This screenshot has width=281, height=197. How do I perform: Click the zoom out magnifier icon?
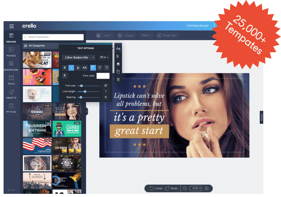coord(185,188)
